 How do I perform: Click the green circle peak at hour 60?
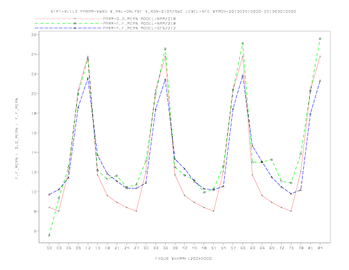243,43
